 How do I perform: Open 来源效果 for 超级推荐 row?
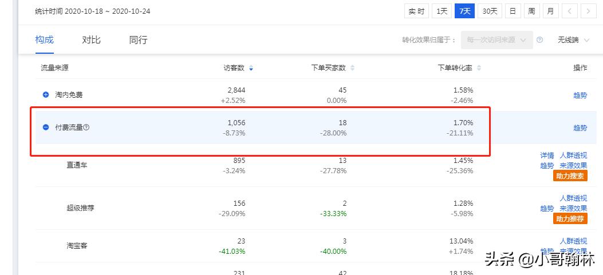(x=573, y=209)
